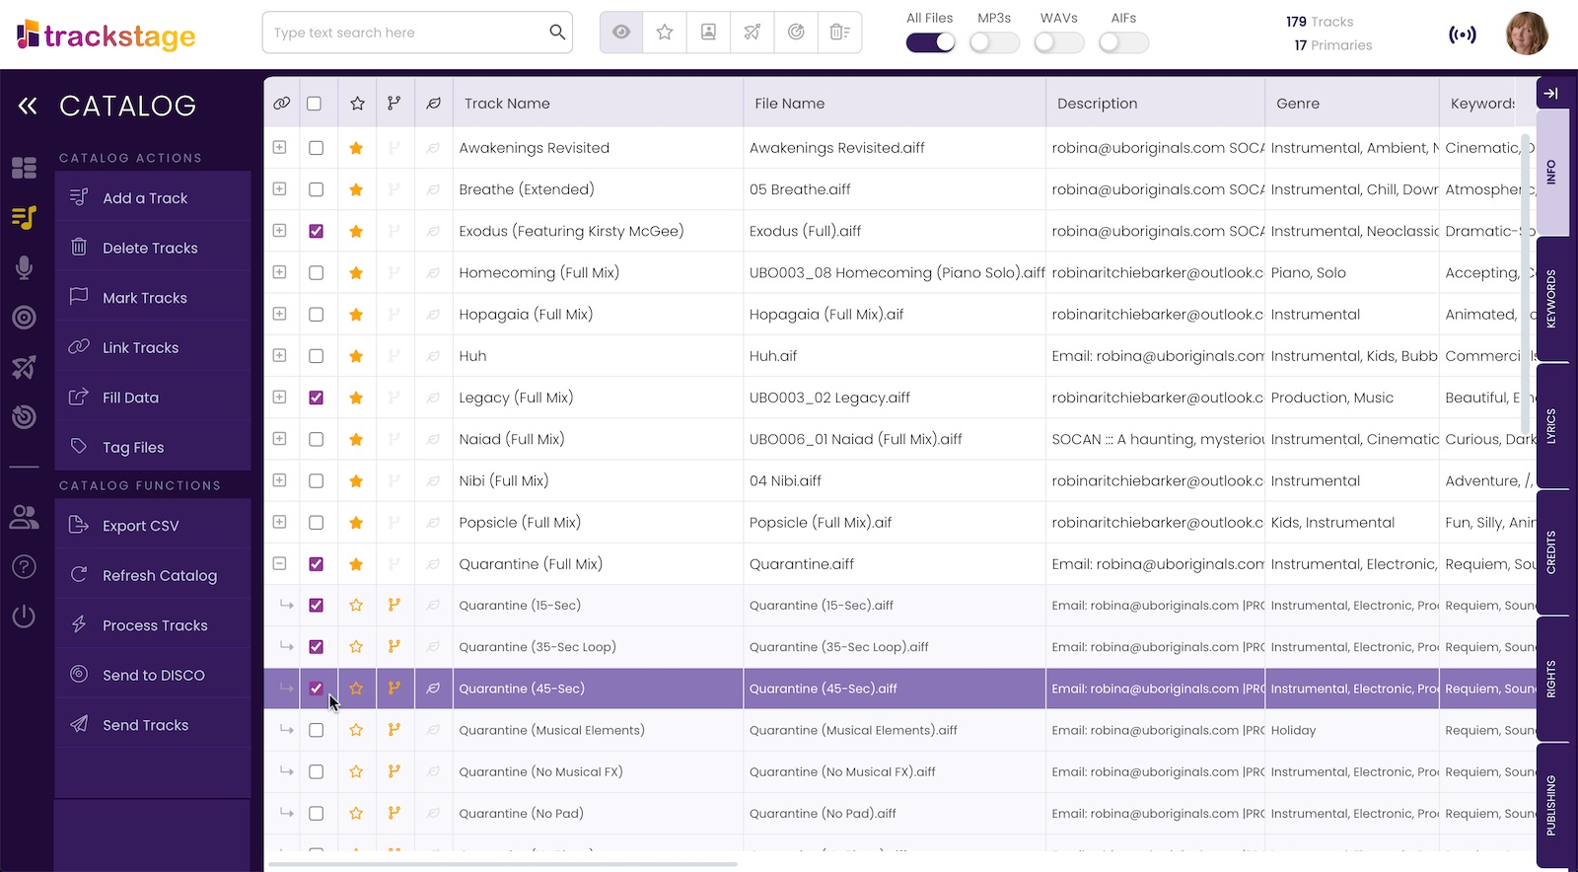Turn on the WAVs filter toggle
The width and height of the screenshot is (1578, 872).
point(1058,42)
